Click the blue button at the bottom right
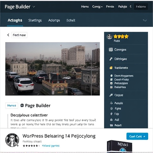153x153 pixels. pos(137,136)
